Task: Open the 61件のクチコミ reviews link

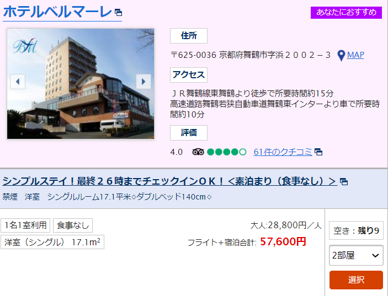Action: click(283, 152)
